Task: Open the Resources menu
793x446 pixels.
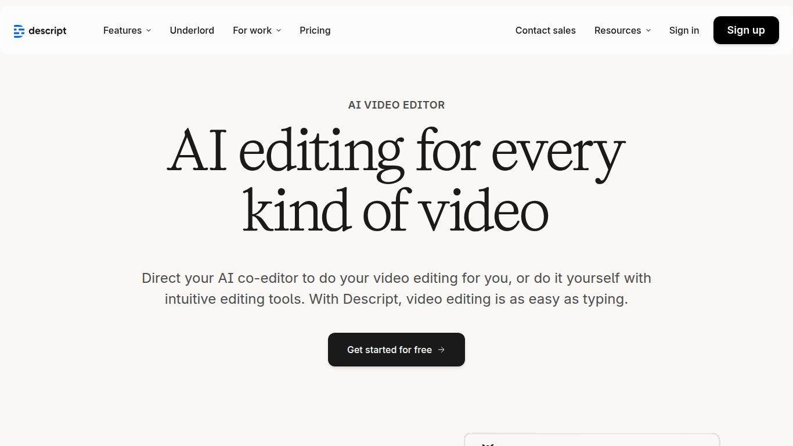Action: 617,30
